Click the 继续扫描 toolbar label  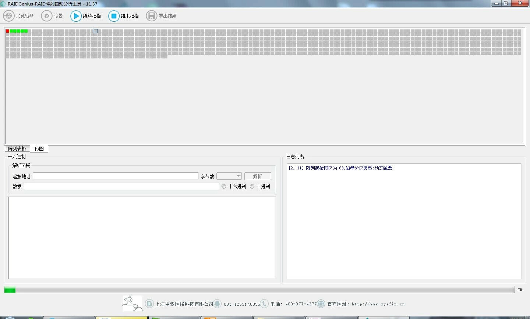92,16
